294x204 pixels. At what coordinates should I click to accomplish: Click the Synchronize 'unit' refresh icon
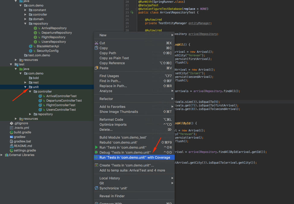tap(96, 188)
